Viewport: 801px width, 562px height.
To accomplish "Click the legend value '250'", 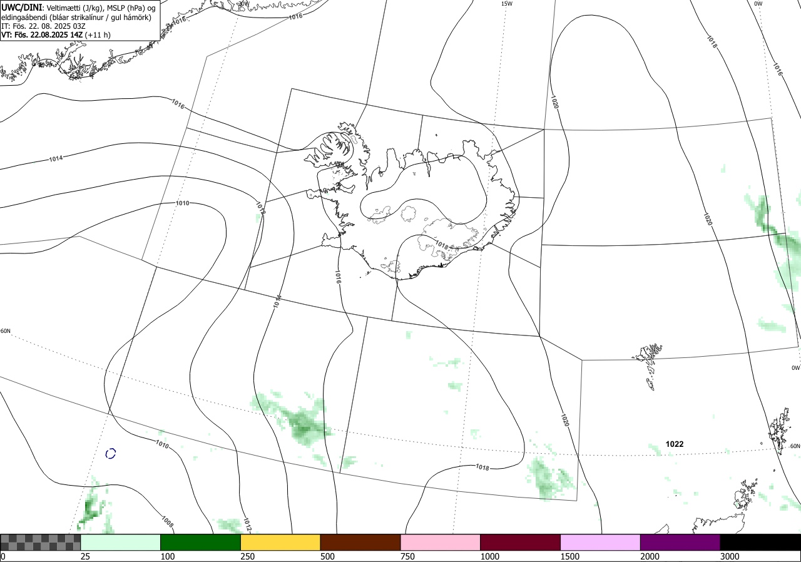I will (x=247, y=556).
